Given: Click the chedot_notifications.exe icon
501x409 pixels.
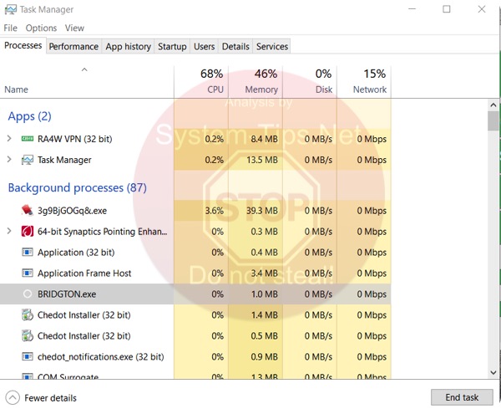Looking at the screenshot, I should pyautogui.click(x=28, y=357).
